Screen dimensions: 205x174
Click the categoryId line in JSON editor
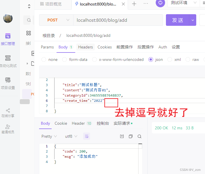(92, 95)
